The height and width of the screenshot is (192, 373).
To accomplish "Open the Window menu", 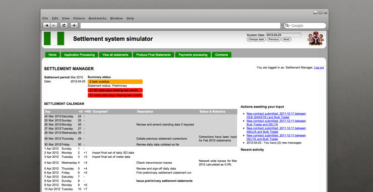I will (116, 18).
